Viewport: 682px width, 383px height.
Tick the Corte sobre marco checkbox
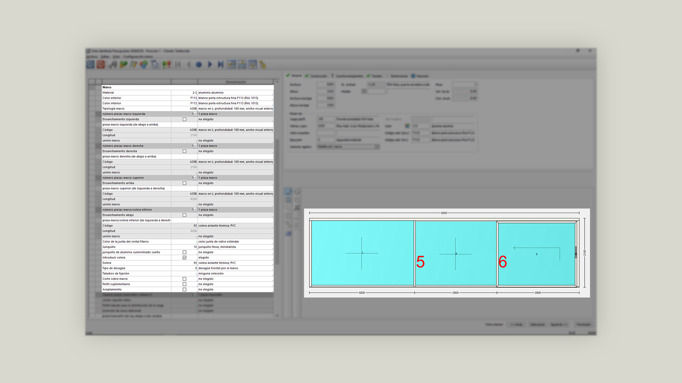[184, 279]
